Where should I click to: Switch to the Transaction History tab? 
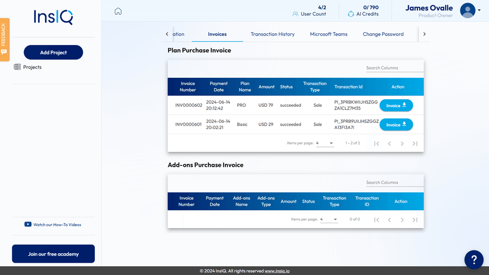coord(272,34)
